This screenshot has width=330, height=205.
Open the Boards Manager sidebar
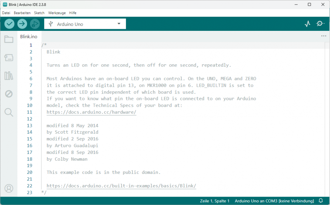click(9, 58)
